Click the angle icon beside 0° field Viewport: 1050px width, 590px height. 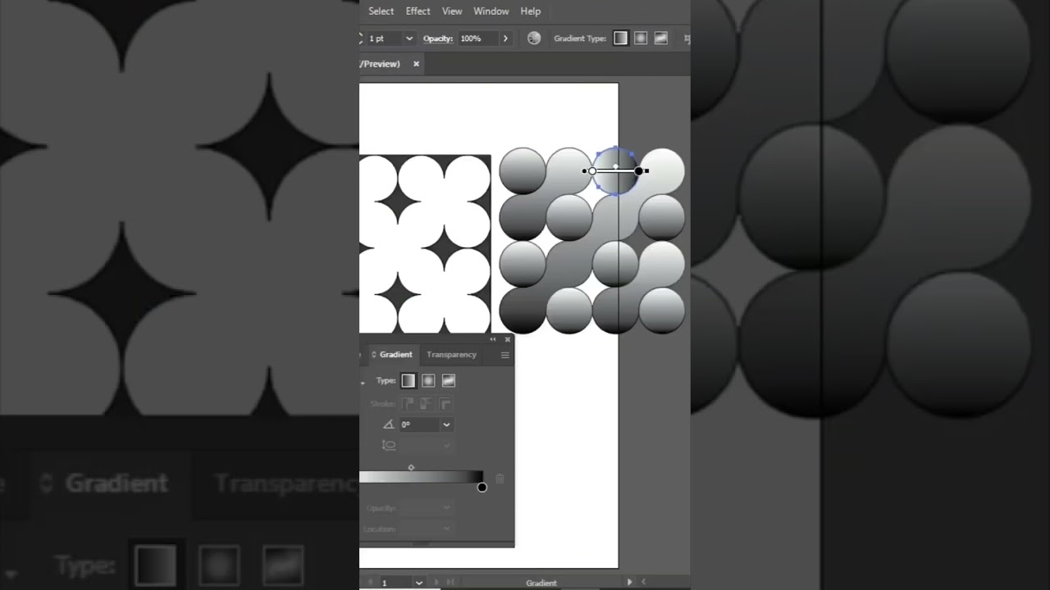(389, 424)
